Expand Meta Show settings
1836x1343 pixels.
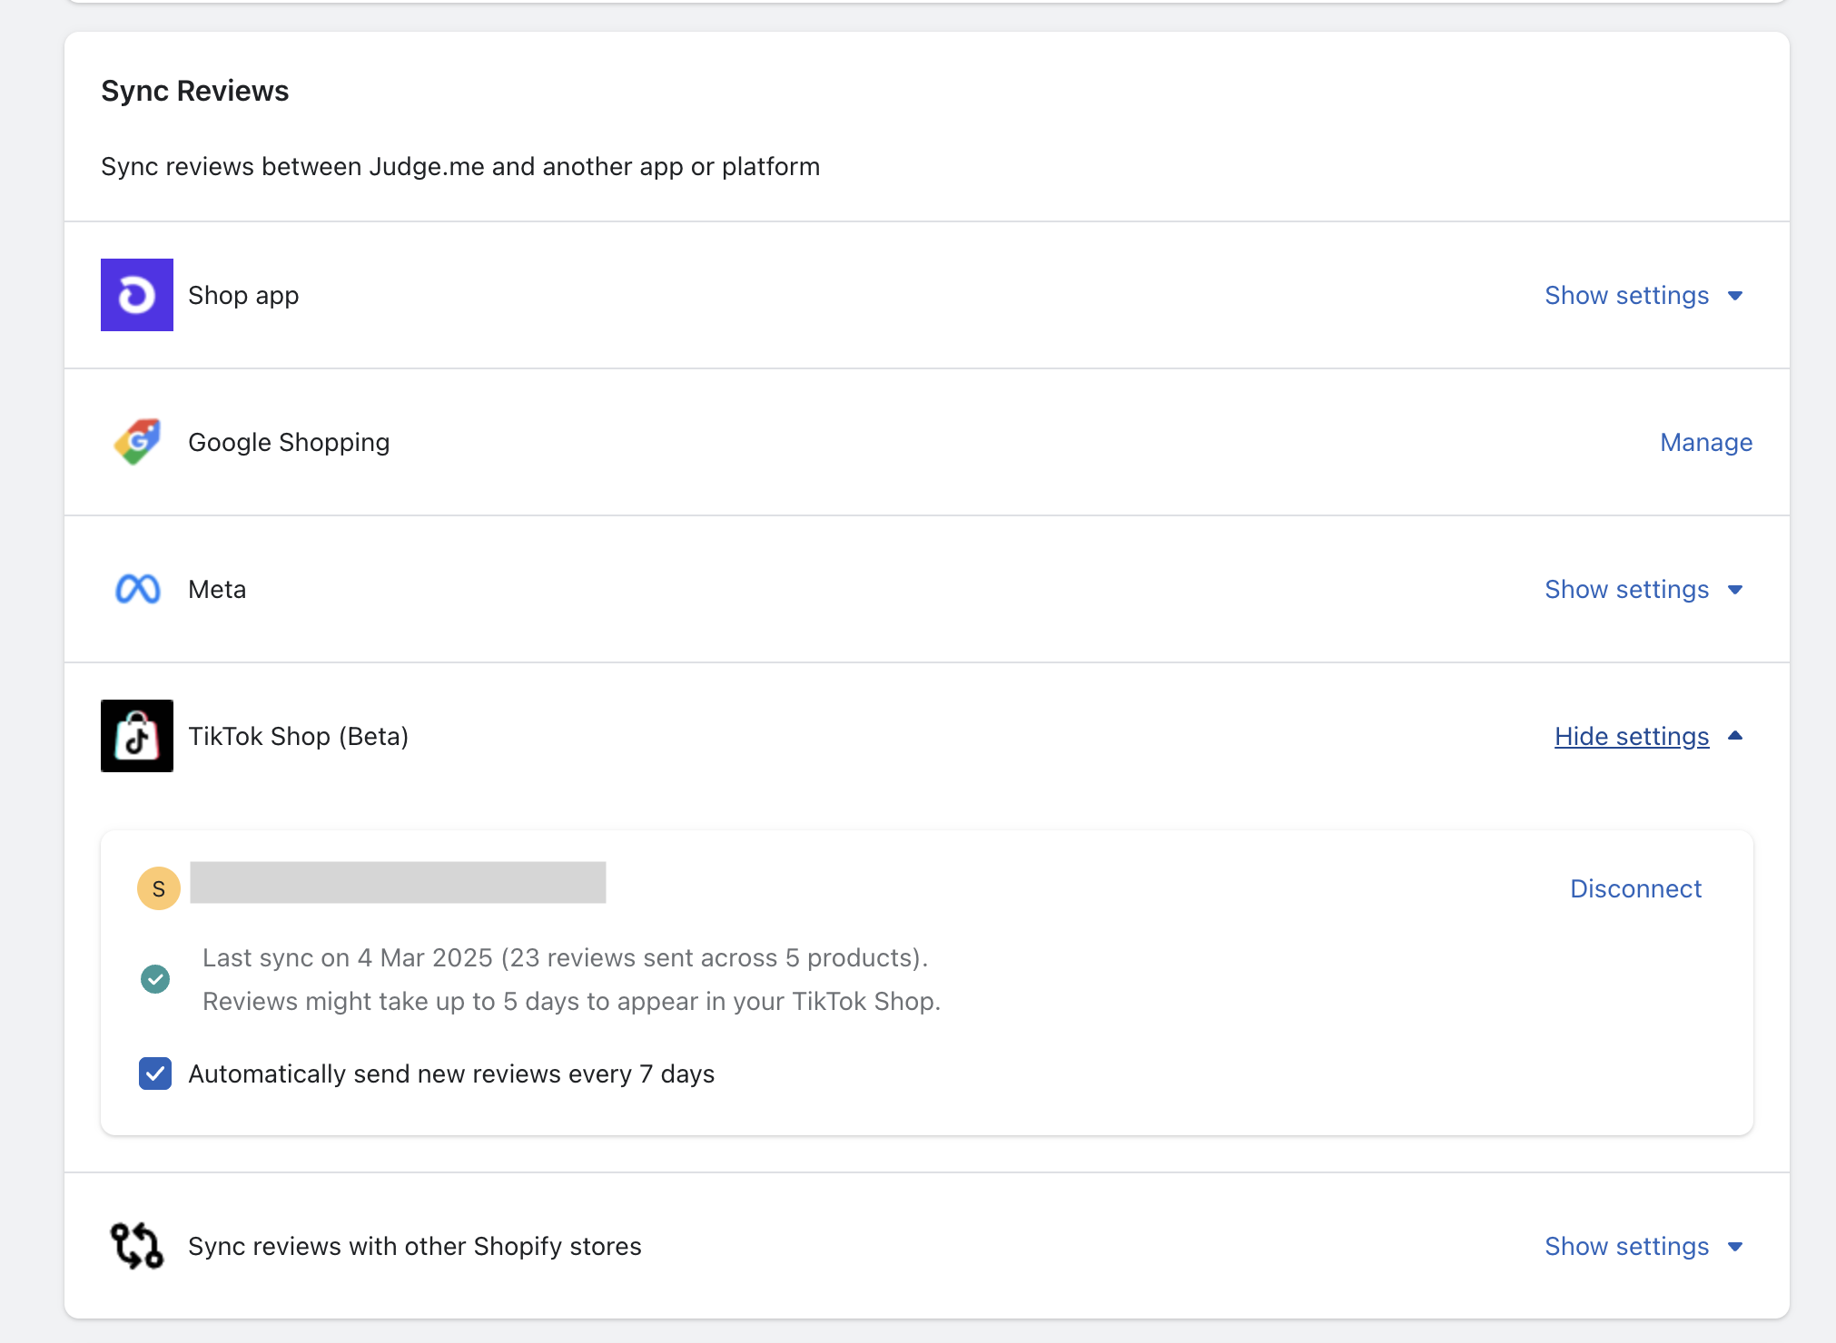pyautogui.click(x=1626, y=589)
